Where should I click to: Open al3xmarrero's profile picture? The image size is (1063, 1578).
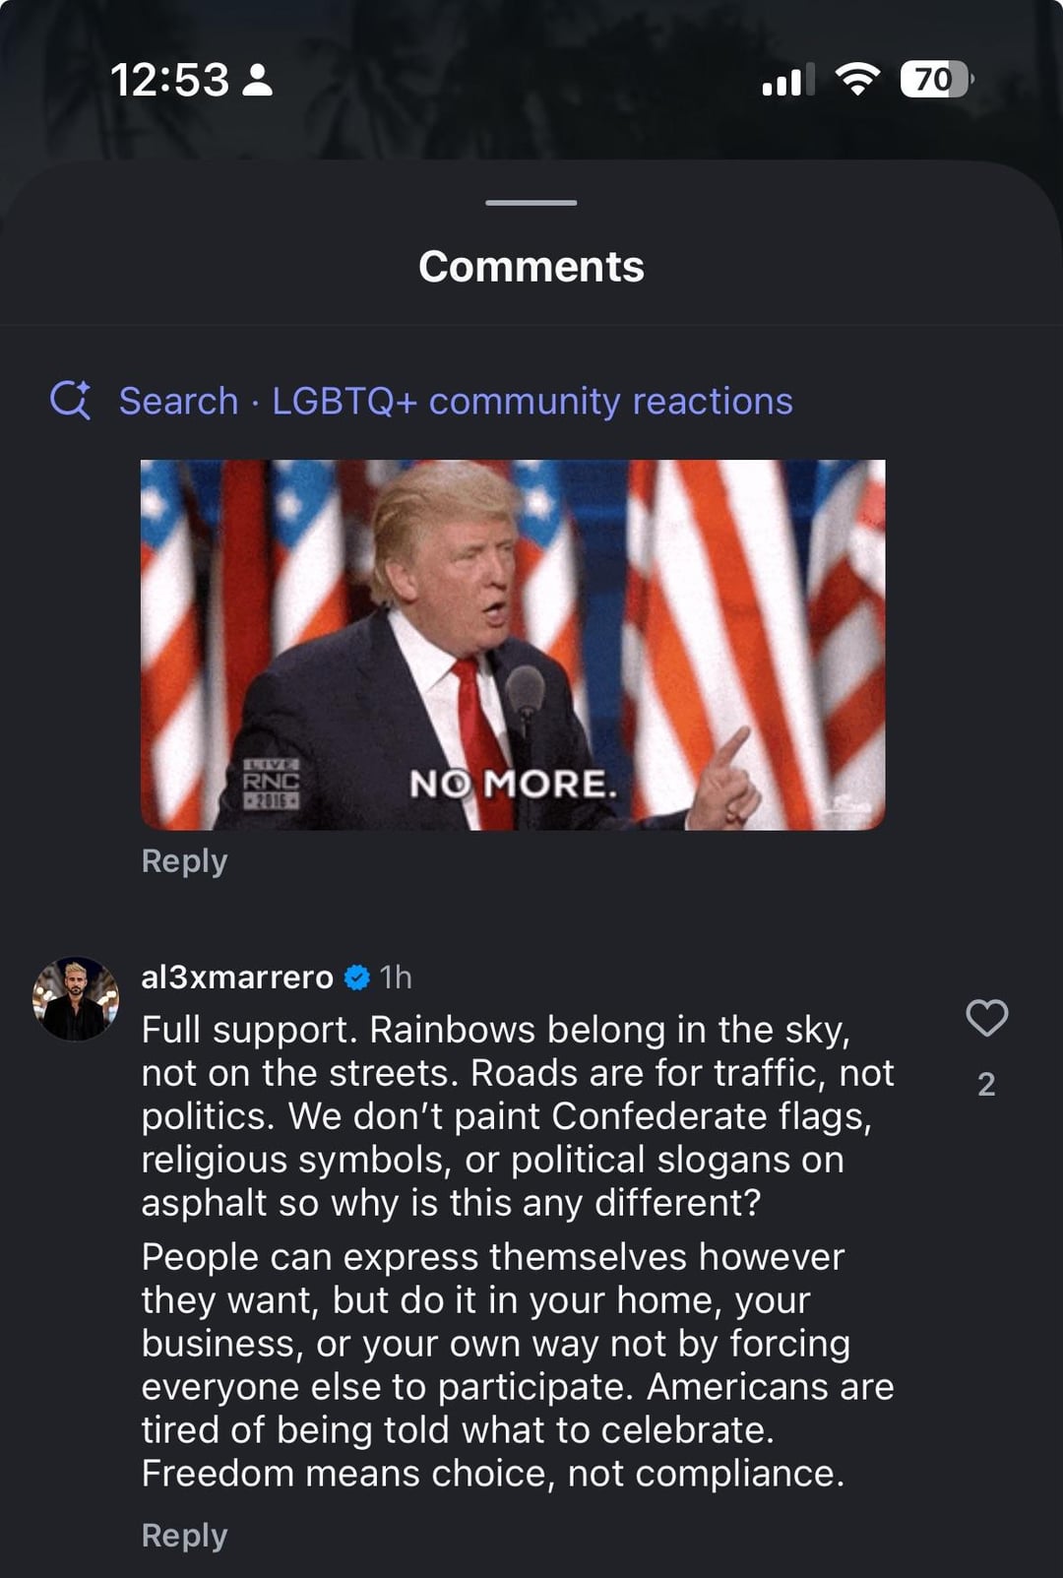click(x=76, y=999)
